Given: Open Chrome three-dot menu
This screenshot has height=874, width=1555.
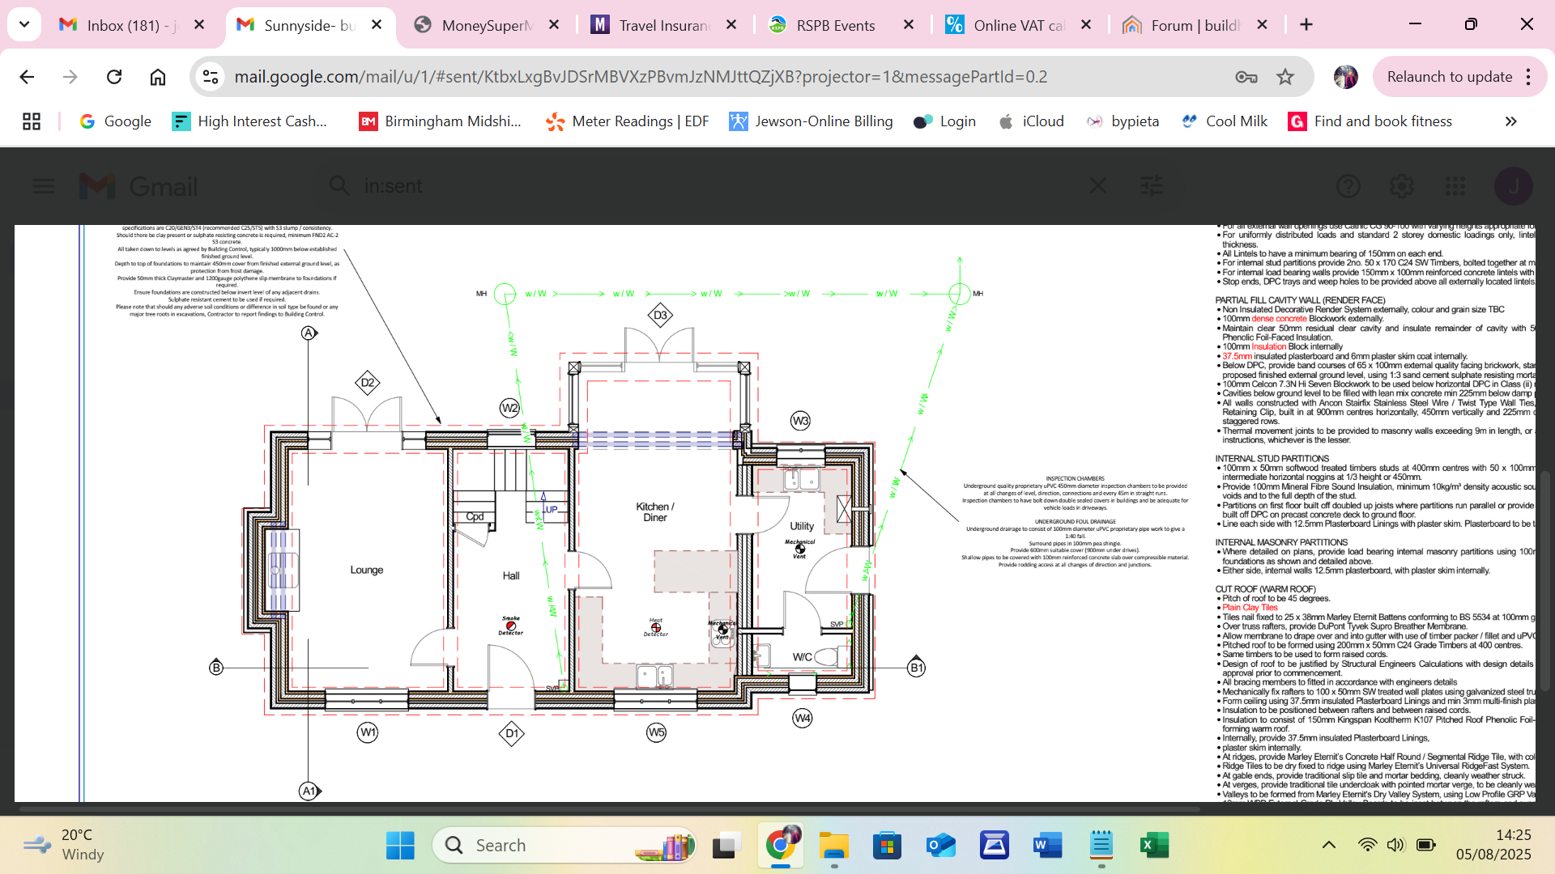Looking at the screenshot, I should click(1529, 77).
